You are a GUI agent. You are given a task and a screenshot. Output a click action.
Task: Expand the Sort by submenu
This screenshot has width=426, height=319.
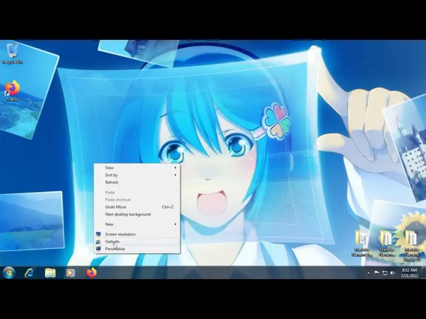tap(137, 175)
